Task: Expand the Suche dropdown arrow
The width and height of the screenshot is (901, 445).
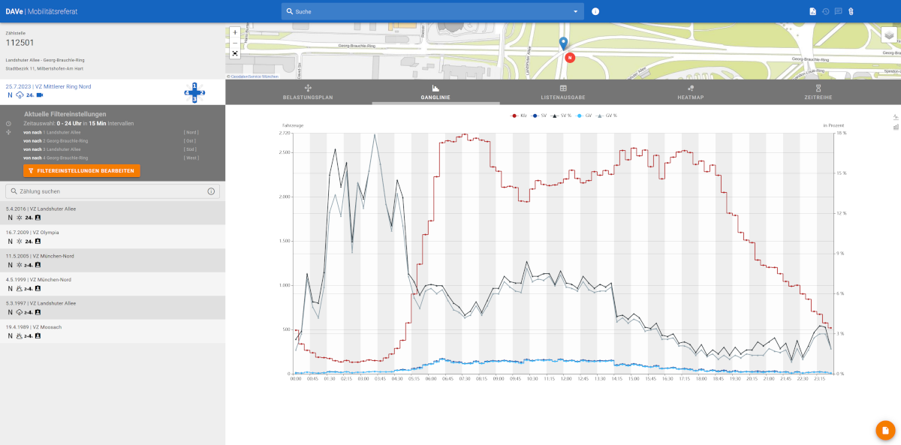Action: click(576, 11)
